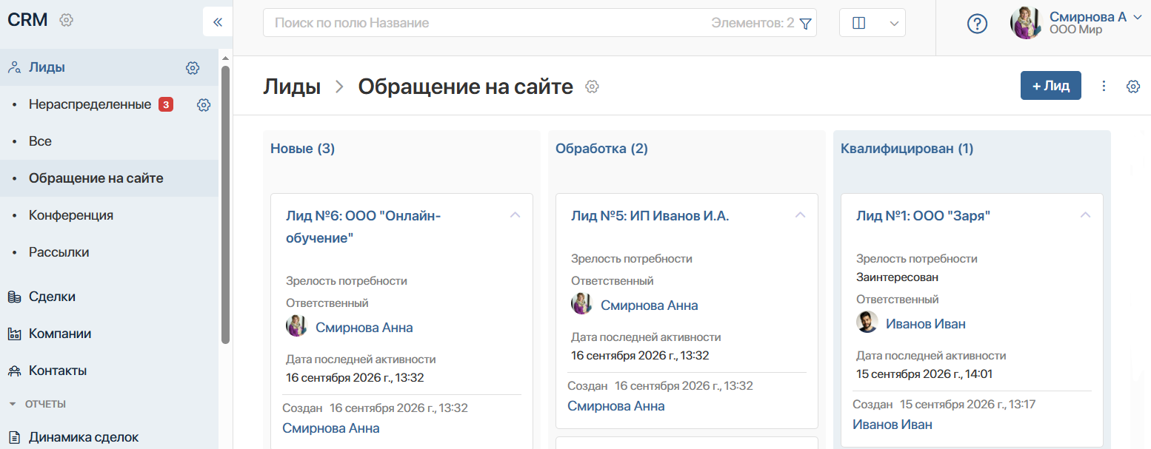Go to Сделки in the sidebar
The image size is (1151, 449).
(x=110, y=297)
